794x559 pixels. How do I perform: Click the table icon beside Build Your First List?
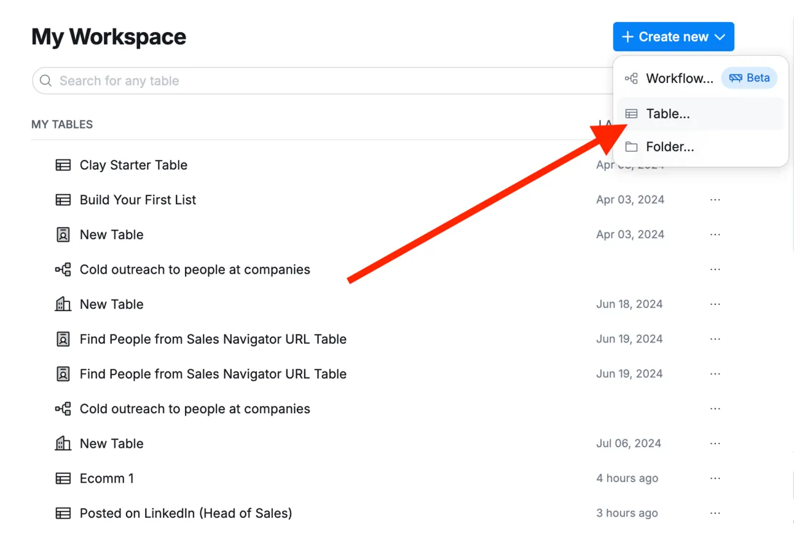click(x=63, y=200)
